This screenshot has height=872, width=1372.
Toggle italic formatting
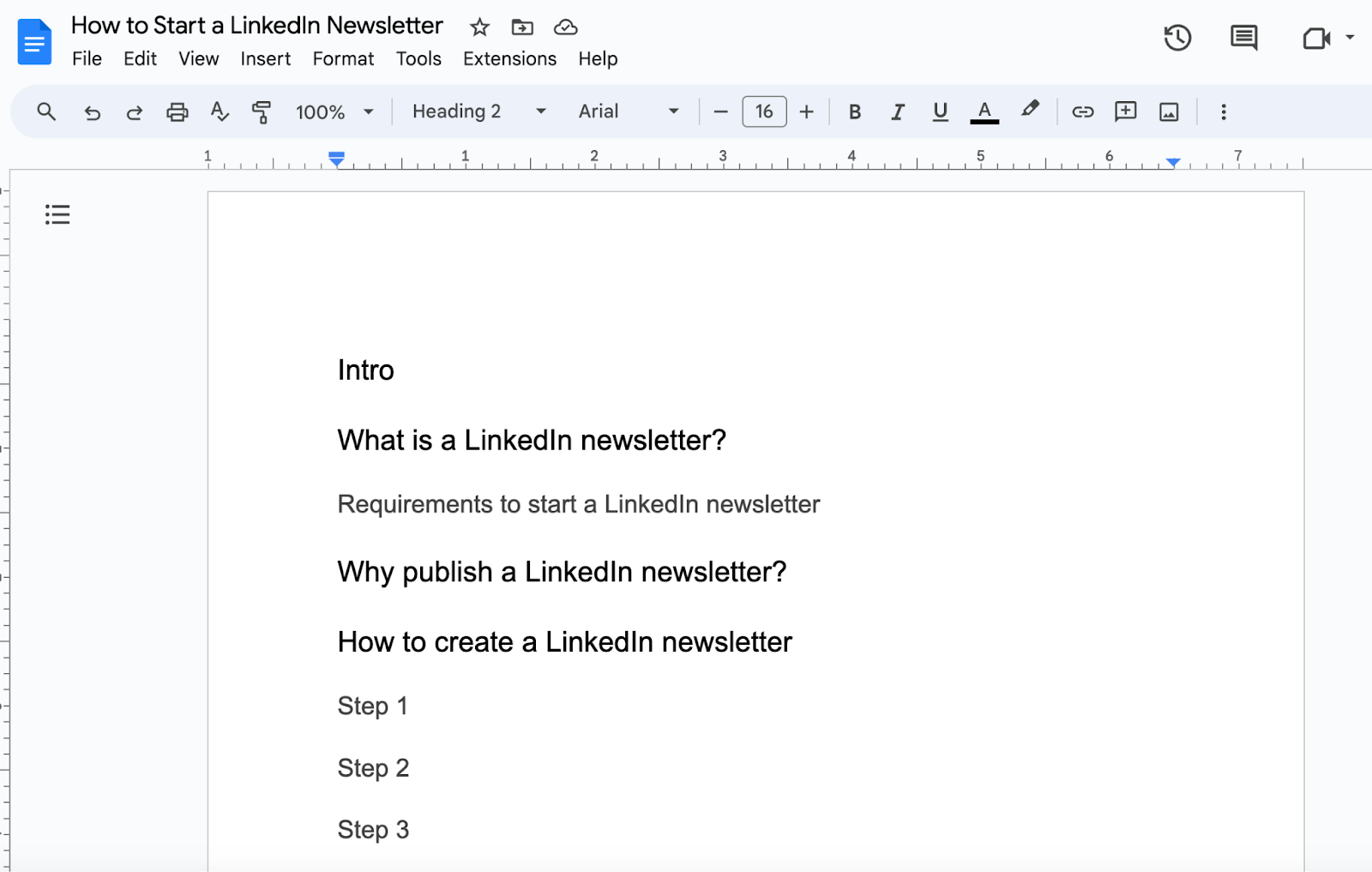pos(897,112)
